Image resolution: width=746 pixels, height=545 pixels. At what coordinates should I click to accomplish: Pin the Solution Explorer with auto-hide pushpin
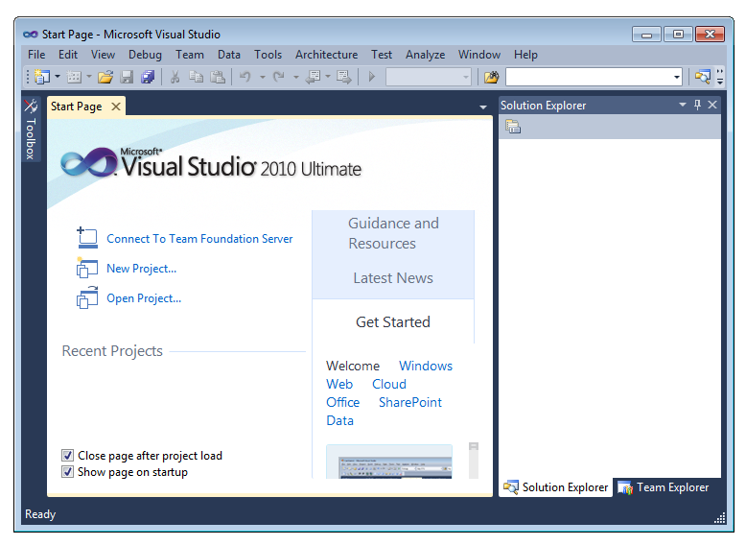[x=697, y=105]
